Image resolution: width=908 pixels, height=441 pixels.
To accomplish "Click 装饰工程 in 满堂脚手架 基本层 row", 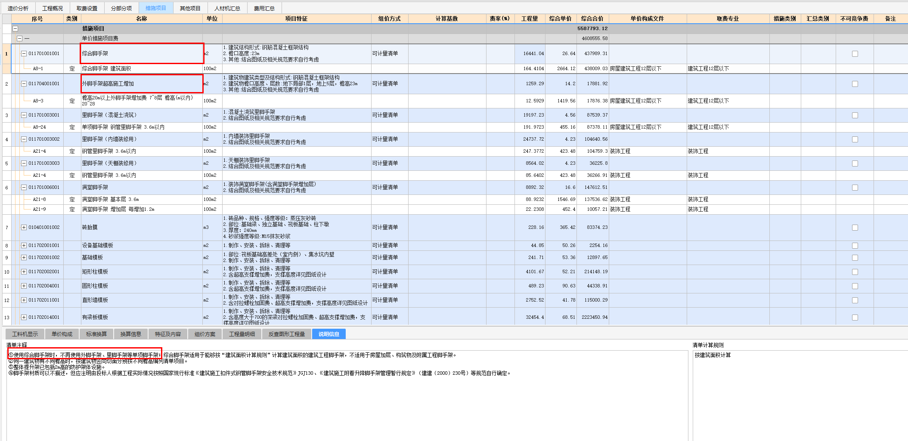I will point(620,199).
